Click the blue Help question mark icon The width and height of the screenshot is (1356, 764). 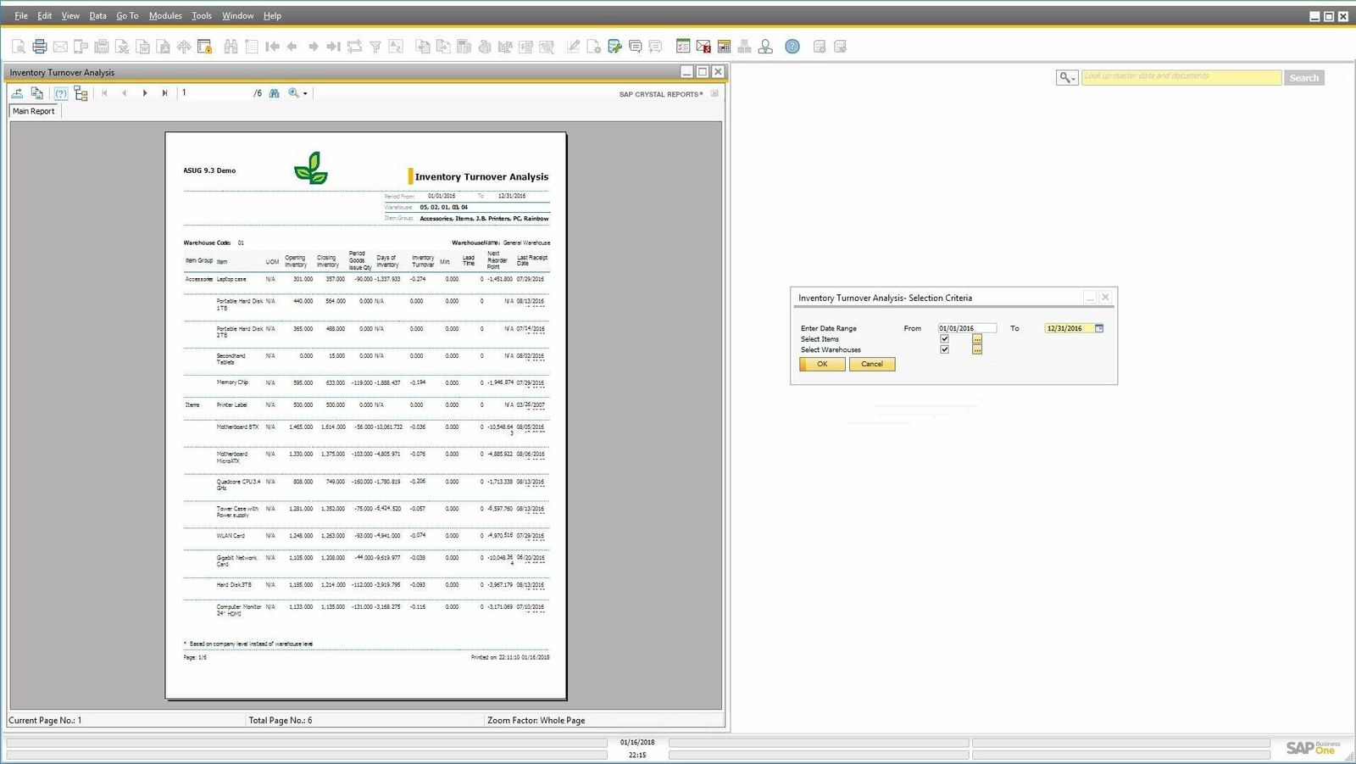pos(792,47)
